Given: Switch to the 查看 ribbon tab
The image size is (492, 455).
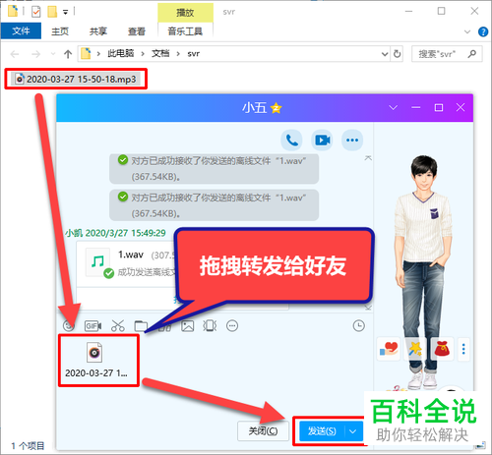Looking at the screenshot, I should pyautogui.click(x=137, y=31).
